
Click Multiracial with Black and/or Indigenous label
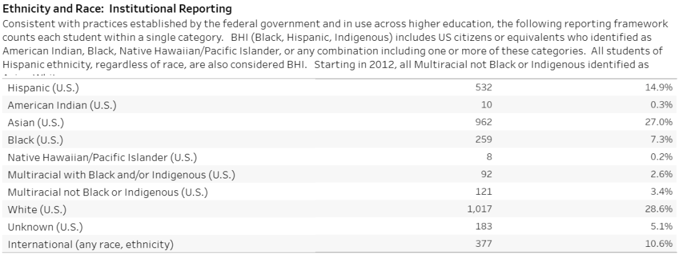pos(121,175)
